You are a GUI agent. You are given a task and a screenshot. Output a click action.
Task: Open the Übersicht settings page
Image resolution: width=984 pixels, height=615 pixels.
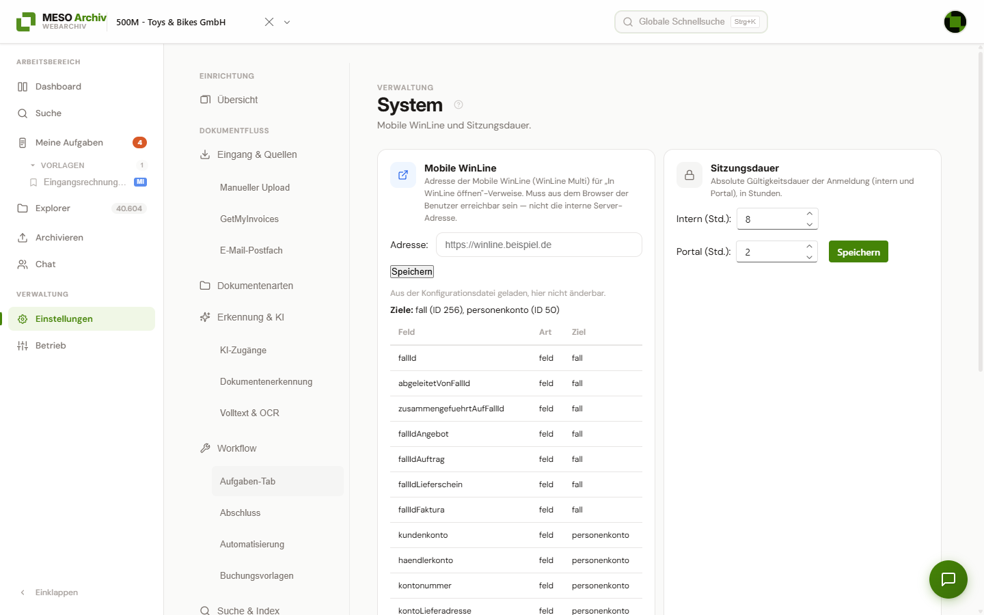coord(268,100)
